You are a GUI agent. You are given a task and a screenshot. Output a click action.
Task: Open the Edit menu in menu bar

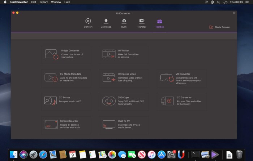pyautogui.click(x=34, y=2)
